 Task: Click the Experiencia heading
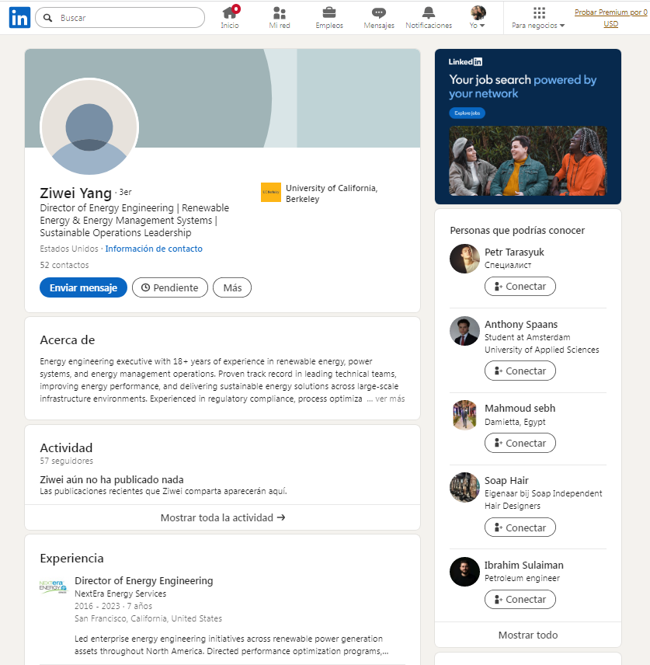[x=71, y=558]
